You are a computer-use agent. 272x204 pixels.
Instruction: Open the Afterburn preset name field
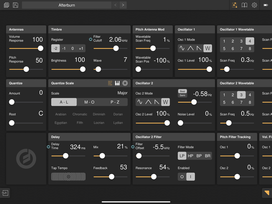coord(67,5)
